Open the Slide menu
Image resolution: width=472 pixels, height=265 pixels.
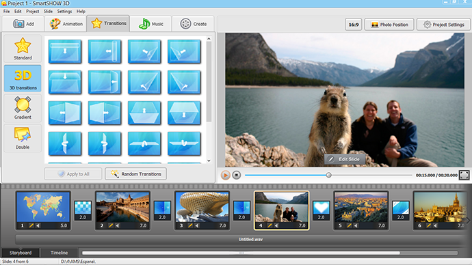pyautogui.click(x=48, y=11)
